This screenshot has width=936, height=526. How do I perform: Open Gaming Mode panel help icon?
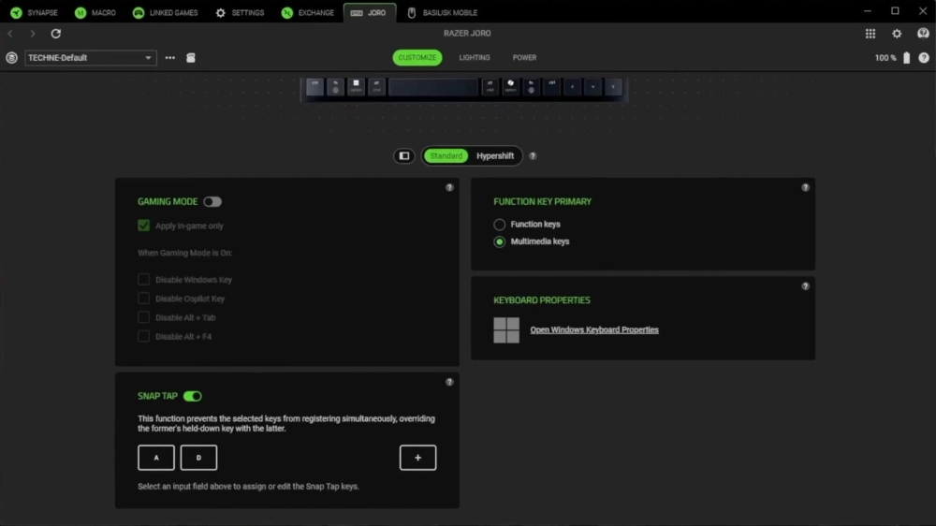pos(449,187)
